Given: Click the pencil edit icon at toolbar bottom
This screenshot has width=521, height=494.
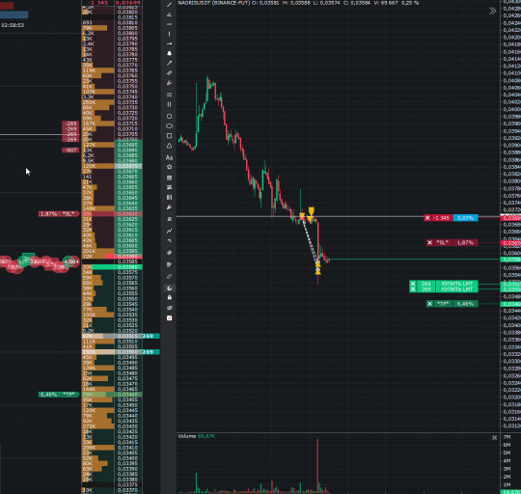Looking at the screenshot, I should coord(169,318).
